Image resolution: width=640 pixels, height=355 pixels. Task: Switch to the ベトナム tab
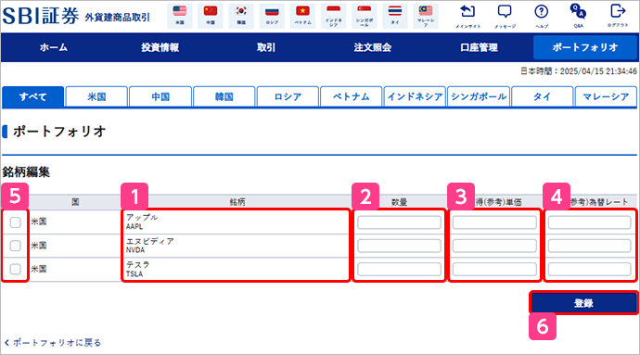(x=352, y=96)
